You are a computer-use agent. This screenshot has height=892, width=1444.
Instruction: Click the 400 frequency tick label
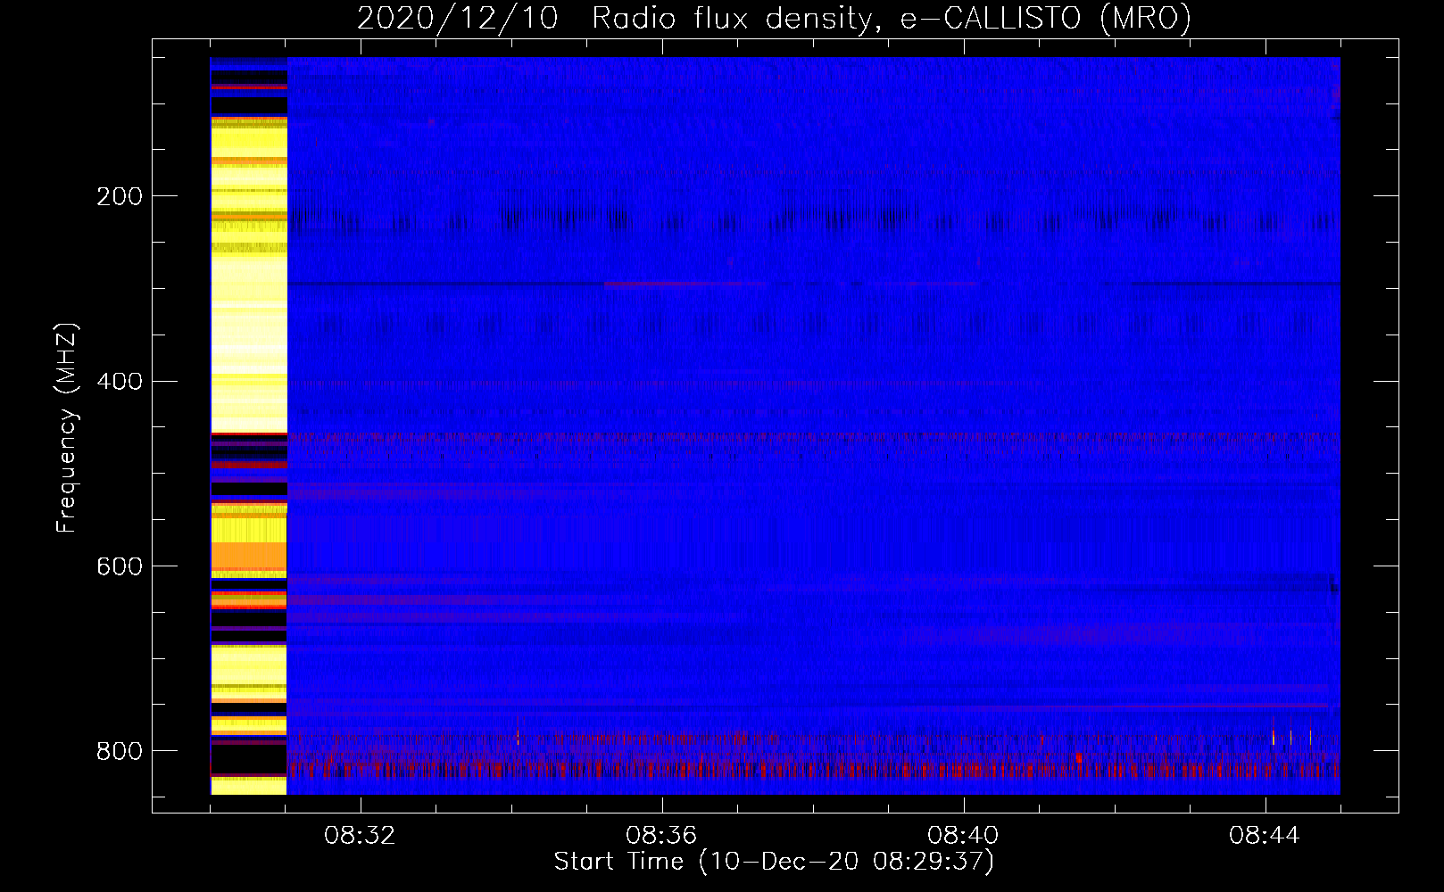tap(120, 381)
